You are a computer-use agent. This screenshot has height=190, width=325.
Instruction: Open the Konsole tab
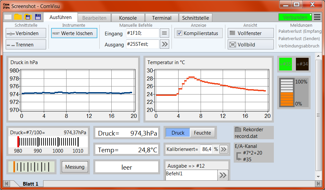pyautogui.click(x=128, y=18)
